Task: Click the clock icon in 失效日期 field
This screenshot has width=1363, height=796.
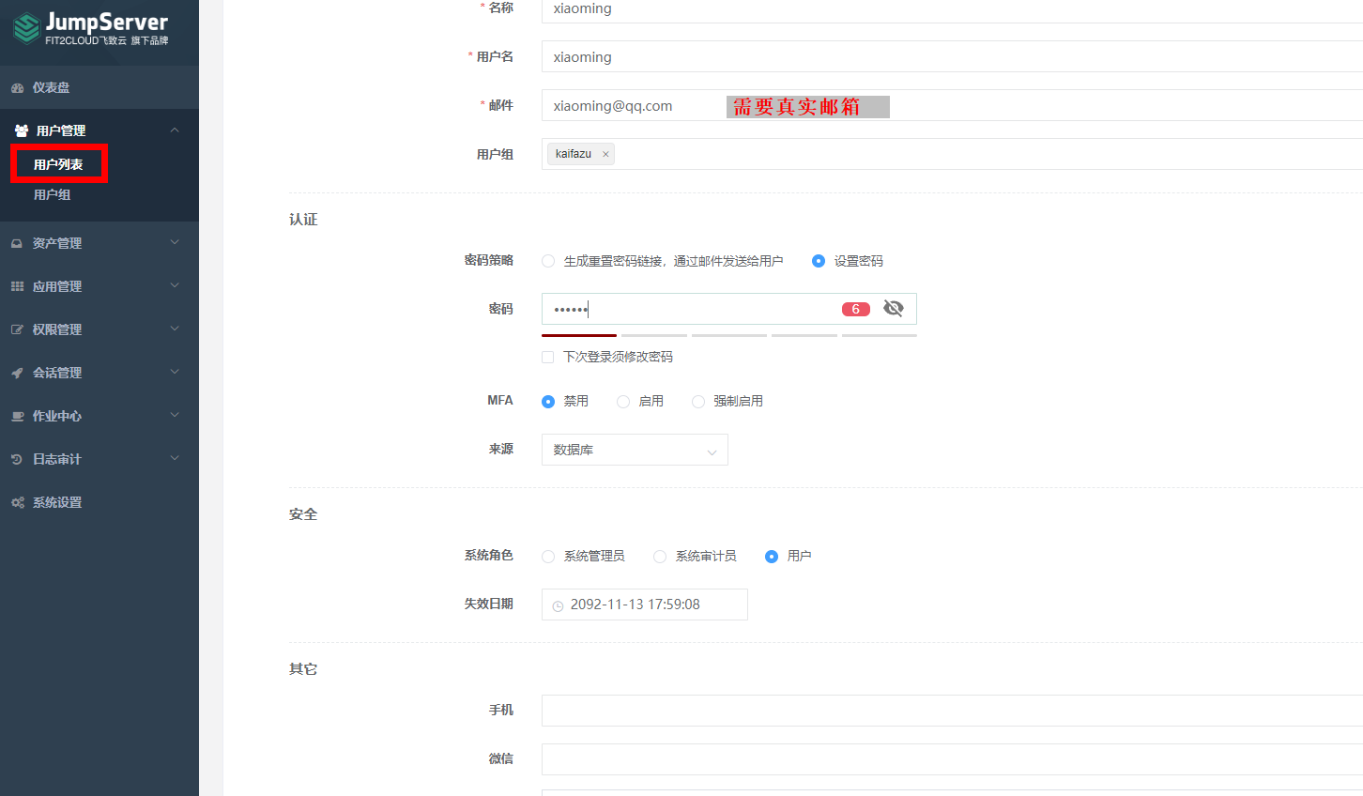Action: (x=558, y=605)
